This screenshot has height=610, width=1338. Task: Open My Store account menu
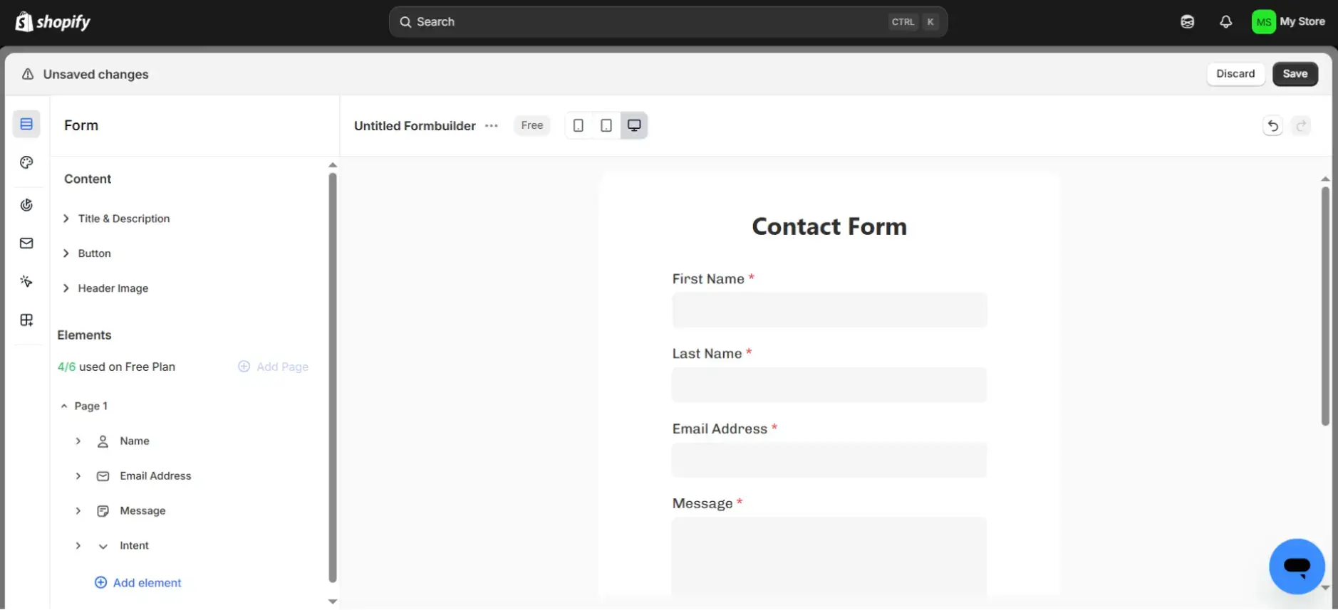click(x=1288, y=22)
